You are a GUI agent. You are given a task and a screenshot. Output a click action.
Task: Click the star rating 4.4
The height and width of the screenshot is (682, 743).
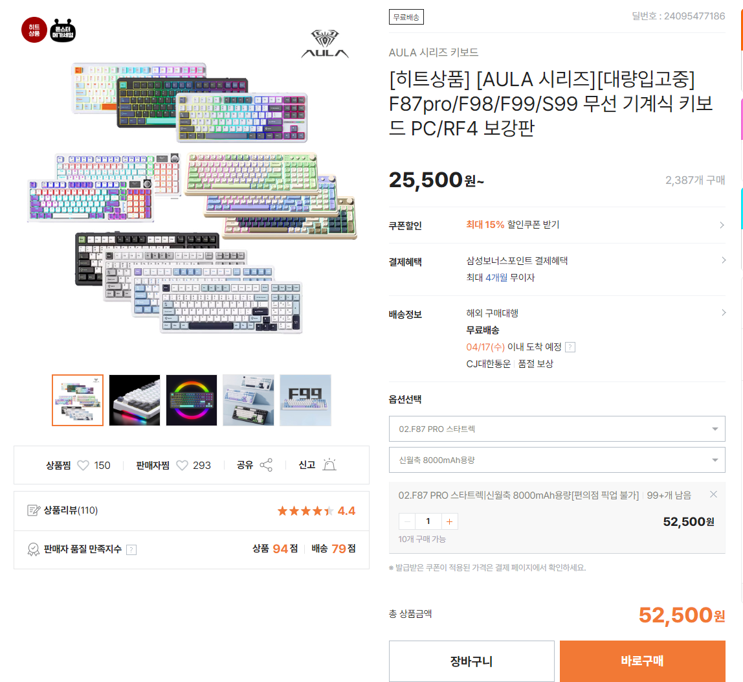(316, 511)
